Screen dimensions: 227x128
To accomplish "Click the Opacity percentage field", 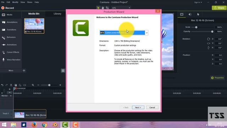I will pyautogui.click(x=219, y=32).
